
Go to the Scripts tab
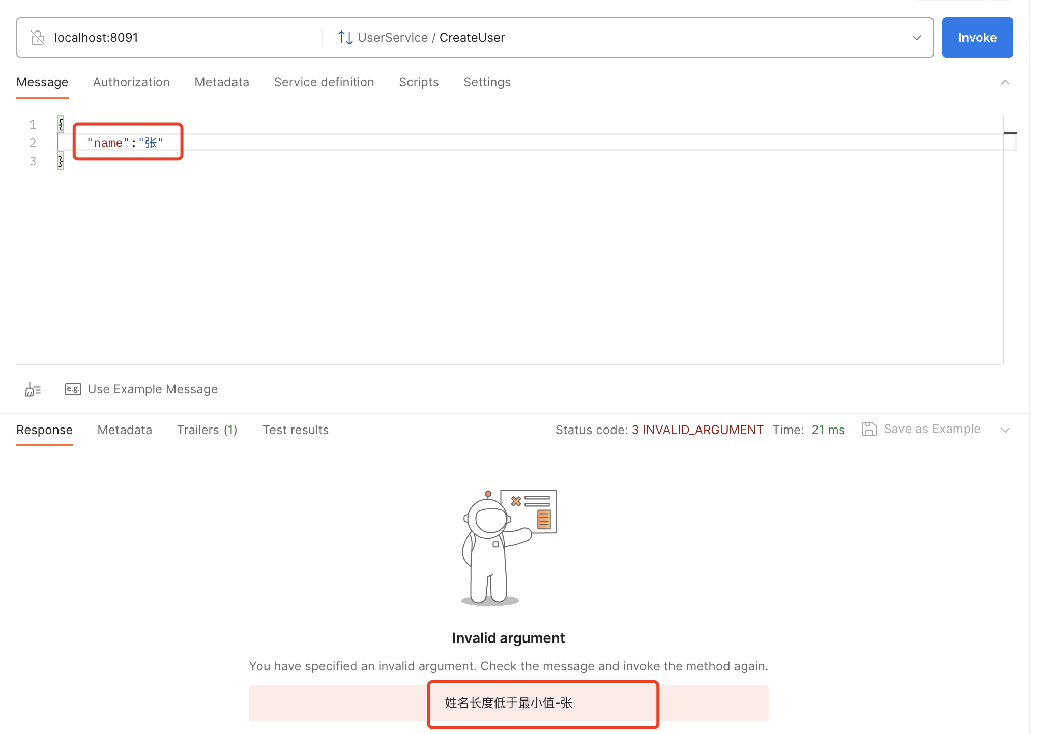click(418, 82)
